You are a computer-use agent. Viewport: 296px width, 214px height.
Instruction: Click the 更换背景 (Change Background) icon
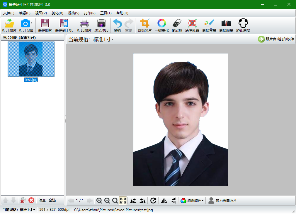(x=209, y=23)
